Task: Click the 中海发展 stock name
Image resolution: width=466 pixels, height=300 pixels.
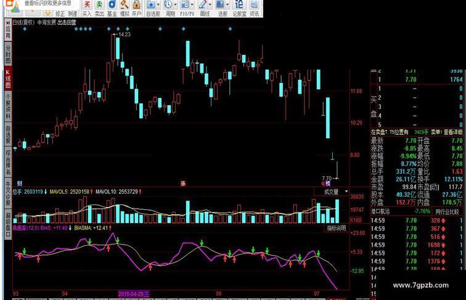Action: [46, 22]
